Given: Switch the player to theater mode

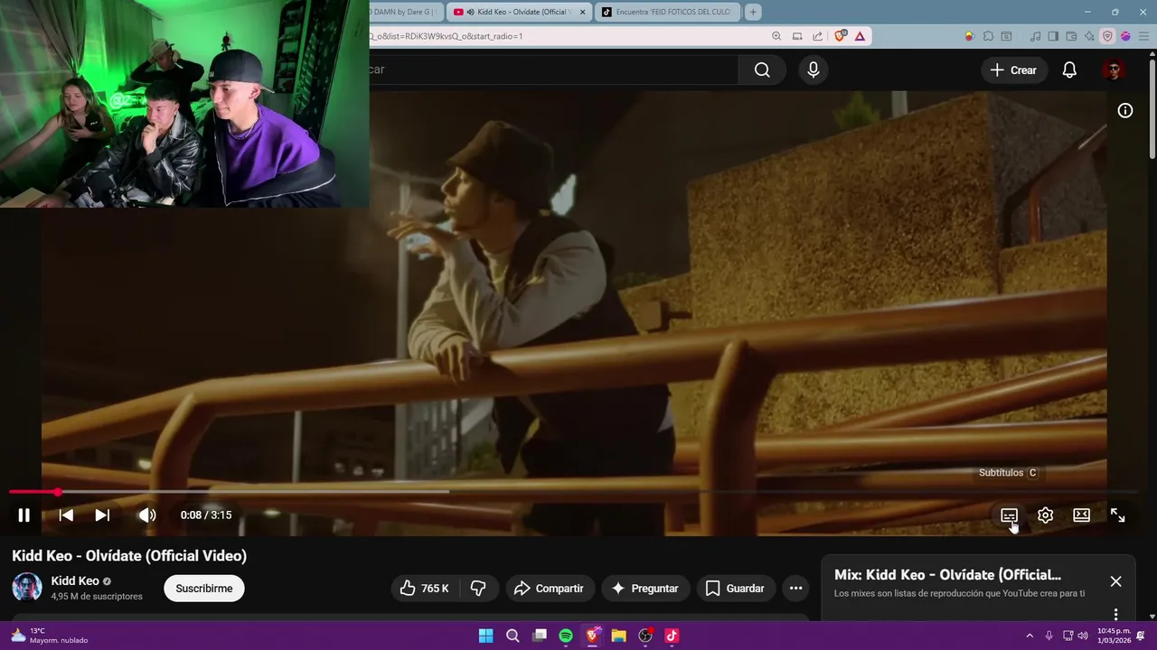Looking at the screenshot, I should pyautogui.click(x=1081, y=515).
